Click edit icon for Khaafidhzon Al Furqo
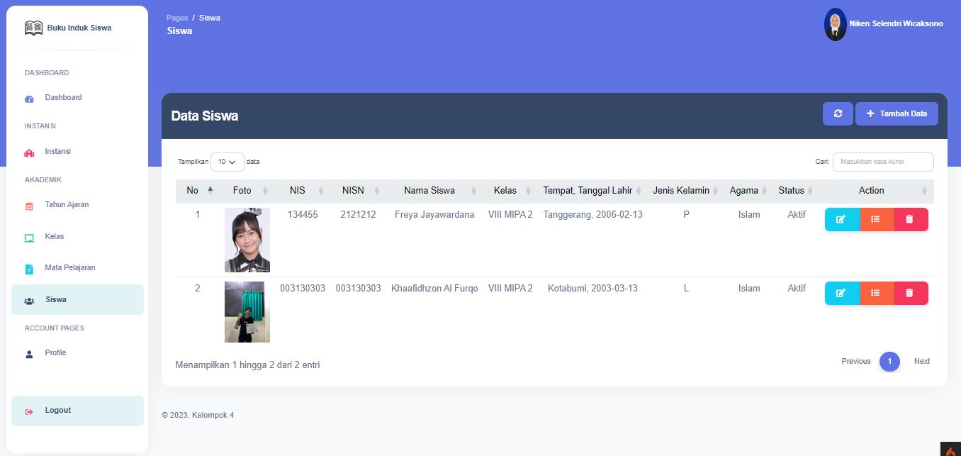The width and height of the screenshot is (961, 456). click(841, 294)
